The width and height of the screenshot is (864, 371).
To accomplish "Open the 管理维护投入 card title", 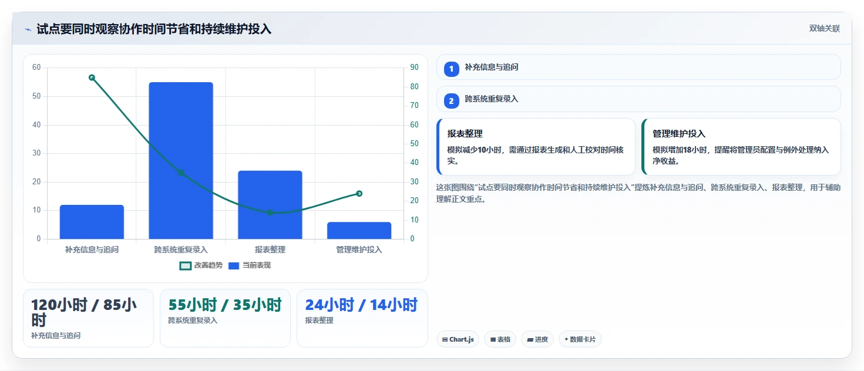I will tap(679, 134).
